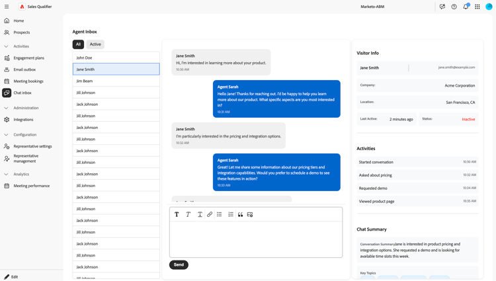Select the Asked about pricing activity

tap(417, 175)
